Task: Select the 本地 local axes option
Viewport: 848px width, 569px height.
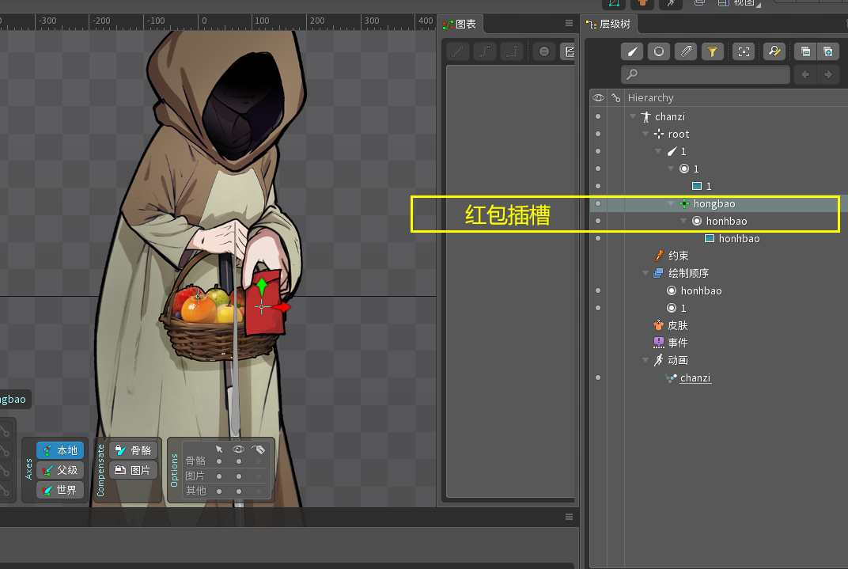Action: pyautogui.click(x=60, y=450)
